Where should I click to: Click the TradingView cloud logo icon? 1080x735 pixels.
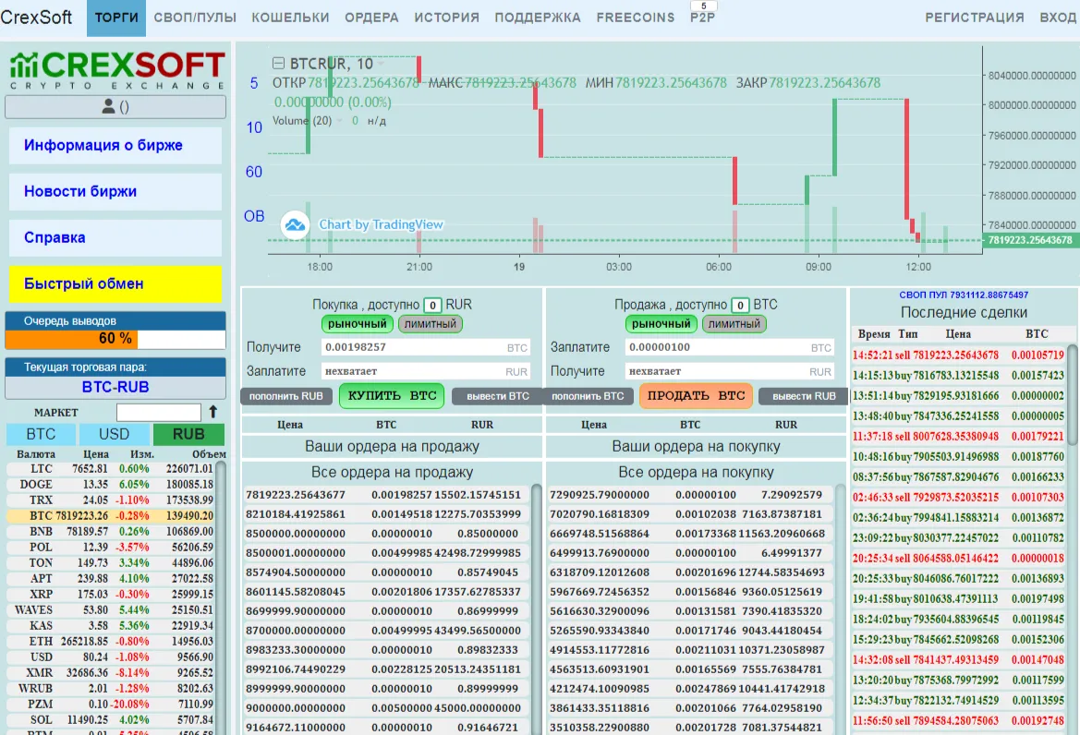(295, 225)
